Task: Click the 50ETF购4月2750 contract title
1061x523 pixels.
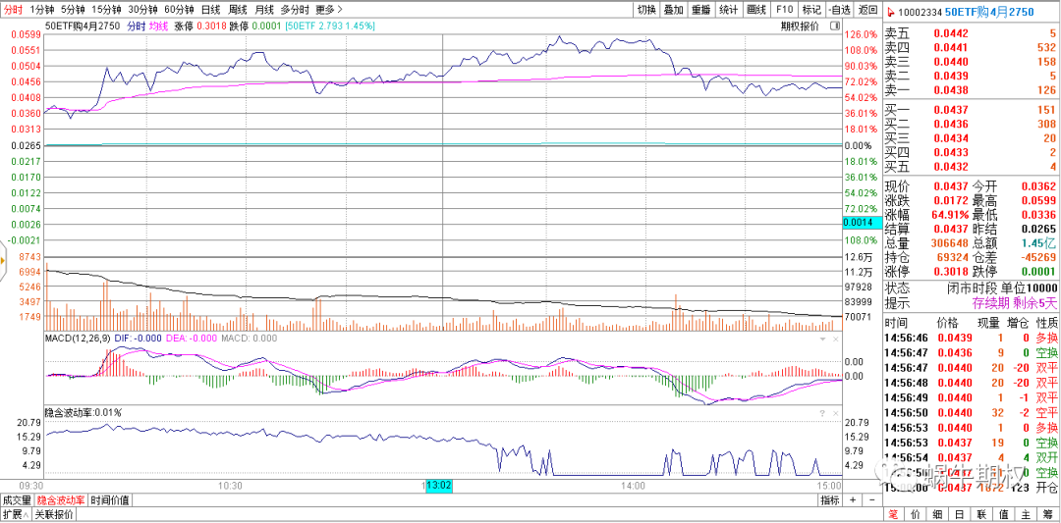Action: point(989,11)
